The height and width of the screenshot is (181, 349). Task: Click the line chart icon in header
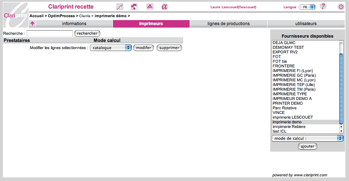pyautogui.click(x=120, y=7)
